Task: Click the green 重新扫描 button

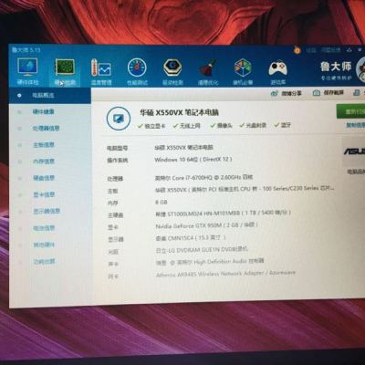Action: [350, 111]
